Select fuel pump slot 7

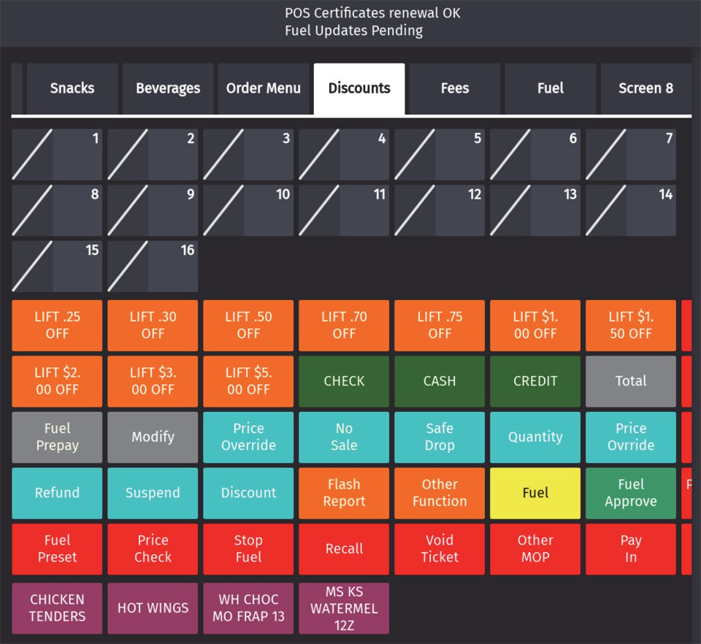[x=631, y=155]
